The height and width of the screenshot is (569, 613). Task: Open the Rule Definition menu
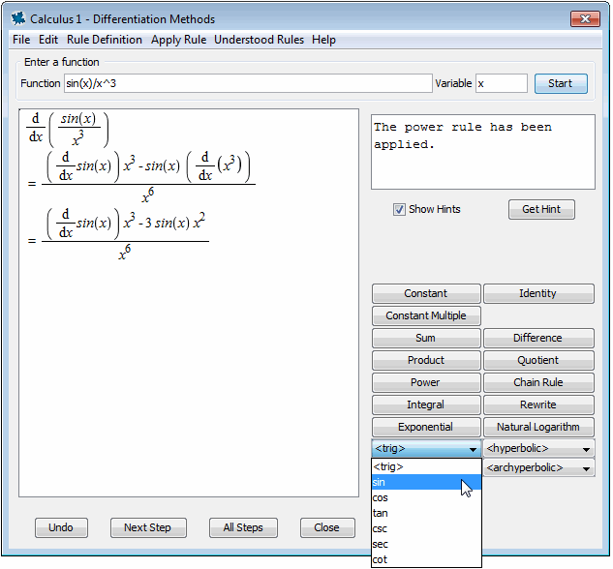tap(105, 40)
